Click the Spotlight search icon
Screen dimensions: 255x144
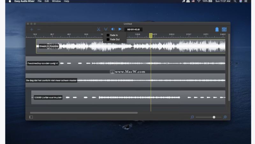(235, 1)
